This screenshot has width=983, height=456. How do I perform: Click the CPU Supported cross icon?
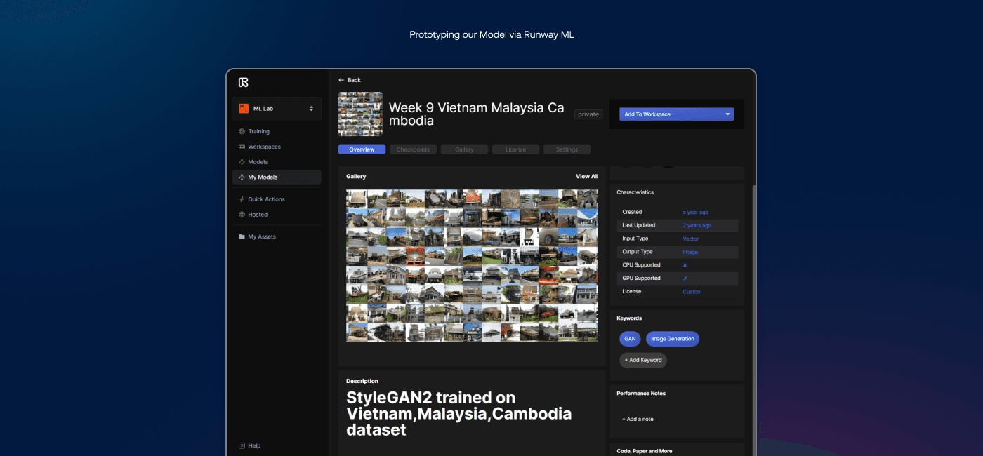685,265
